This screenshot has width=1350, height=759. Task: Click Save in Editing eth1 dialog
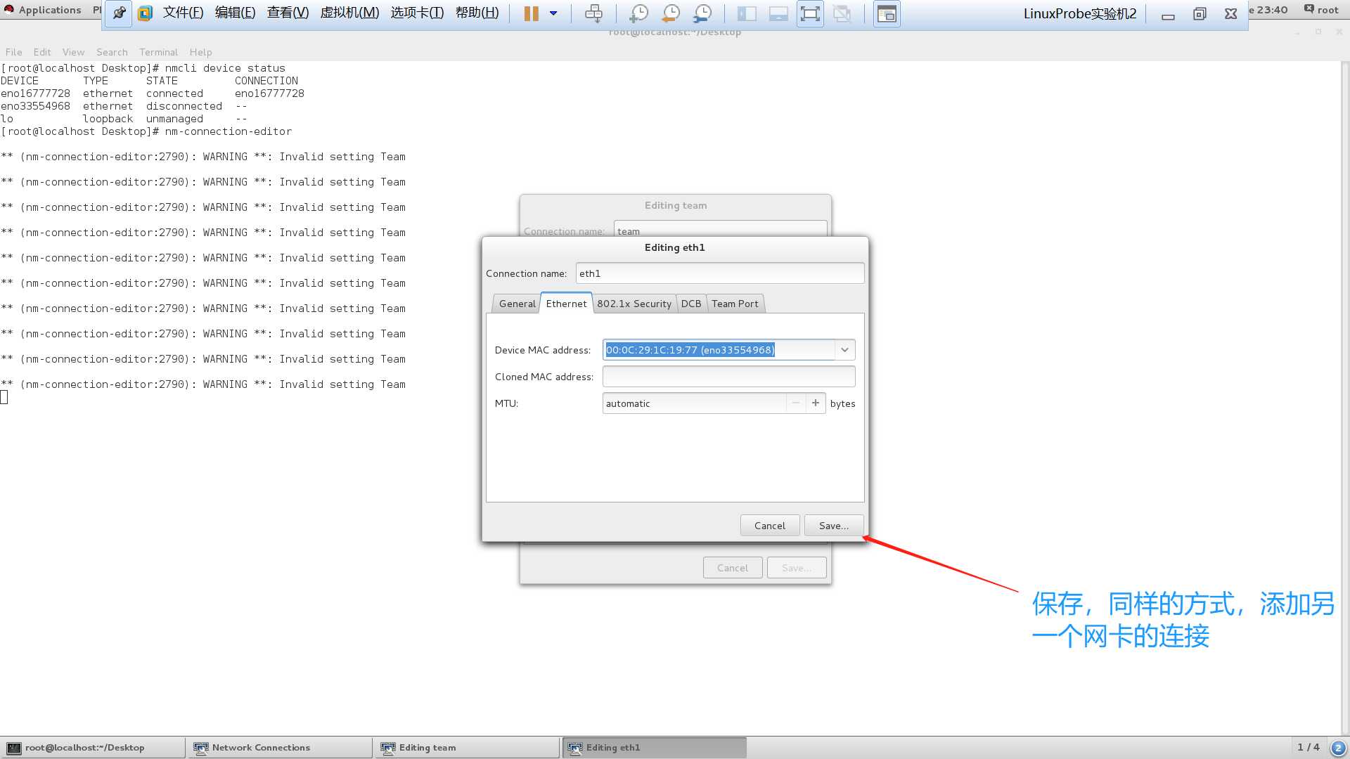834,526
